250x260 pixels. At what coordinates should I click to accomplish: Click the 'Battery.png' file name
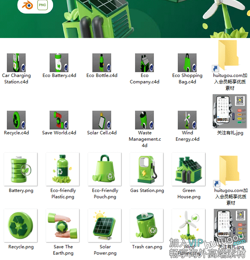pyautogui.click(x=21, y=191)
